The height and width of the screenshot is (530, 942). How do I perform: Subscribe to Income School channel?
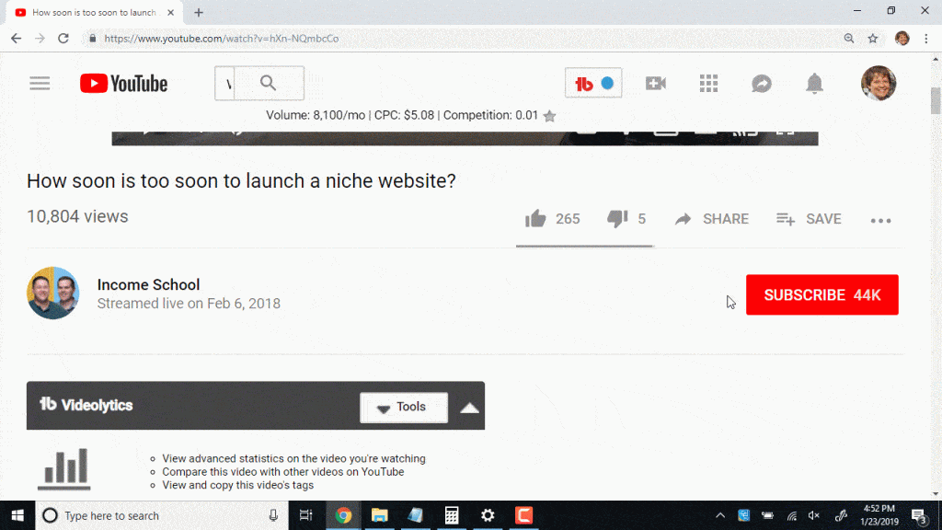[x=821, y=295]
